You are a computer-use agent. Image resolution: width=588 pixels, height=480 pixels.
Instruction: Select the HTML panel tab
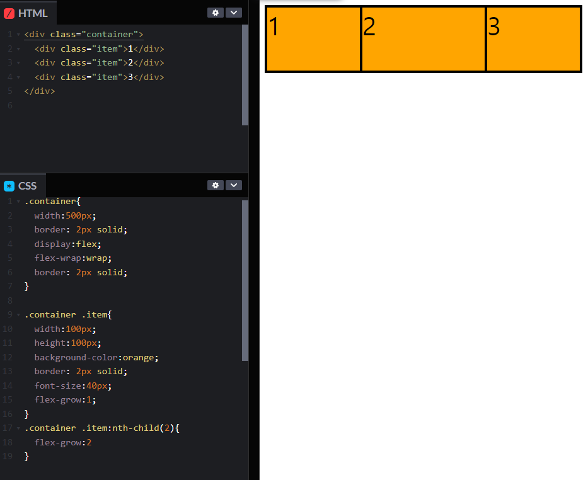click(28, 13)
